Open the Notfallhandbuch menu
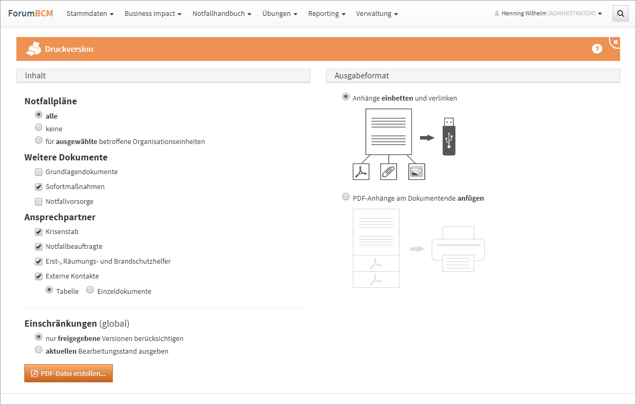This screenshot has width=636, height=405. 221,14
